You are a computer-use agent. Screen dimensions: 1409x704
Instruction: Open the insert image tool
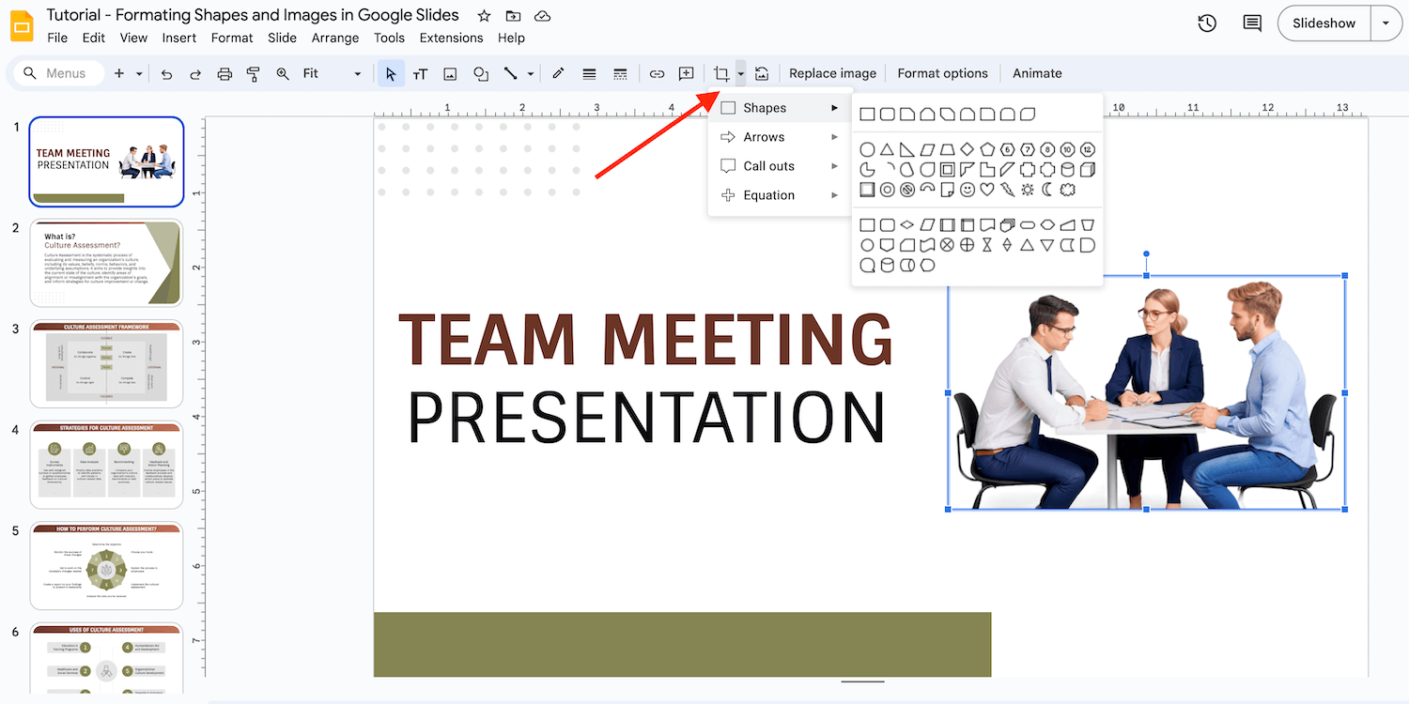(450, 73)
